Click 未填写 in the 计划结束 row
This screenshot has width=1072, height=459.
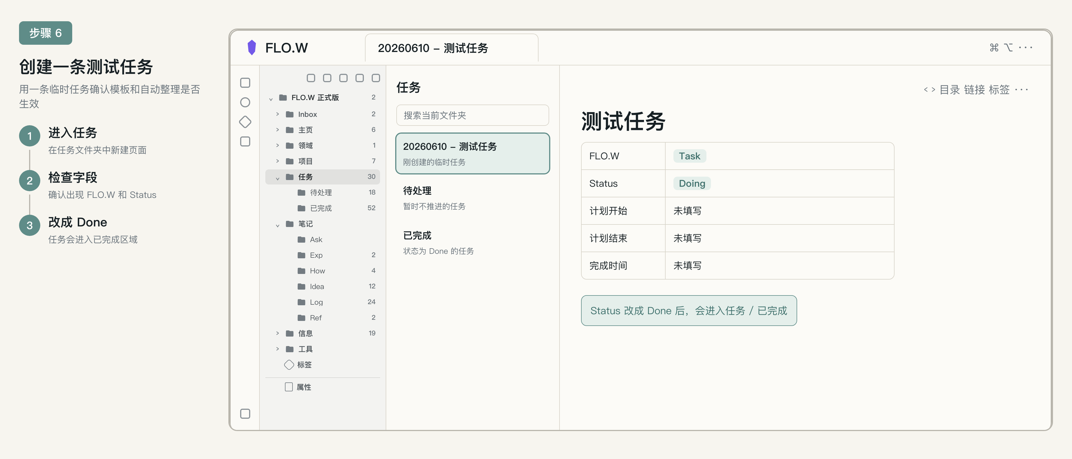687,238
